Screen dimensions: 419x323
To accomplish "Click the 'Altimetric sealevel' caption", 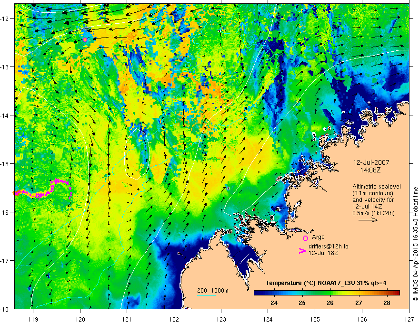I will 377,187.
